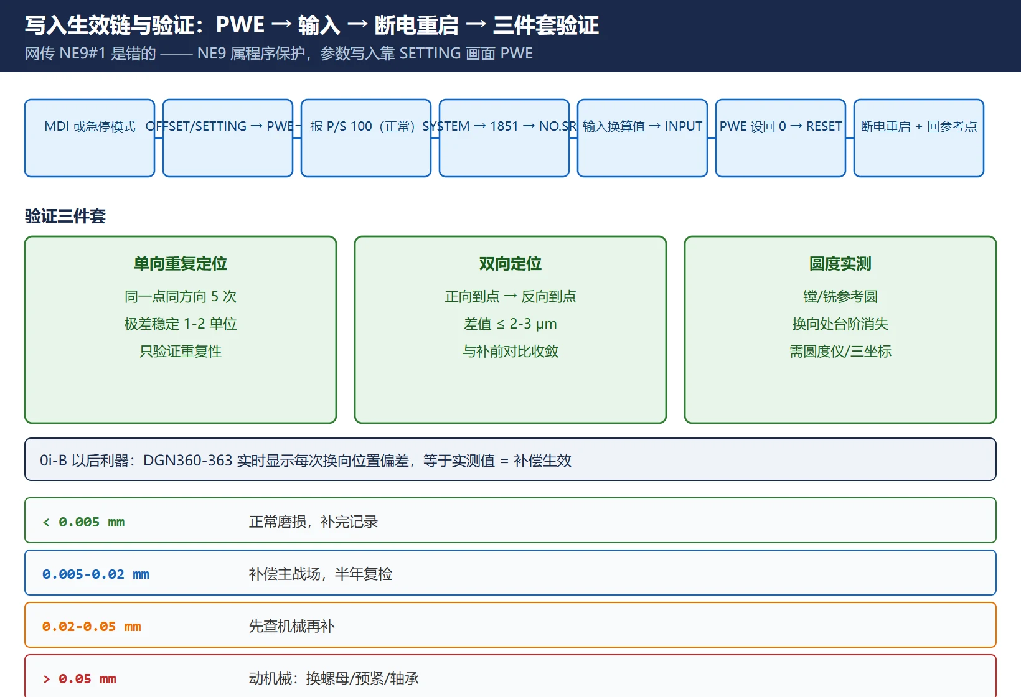Click the '0i-B 以后利器：DGN360-363' info box
The height and width of the screenshot is (697, 1021).
pyautogui.click(x=510, y=459)
